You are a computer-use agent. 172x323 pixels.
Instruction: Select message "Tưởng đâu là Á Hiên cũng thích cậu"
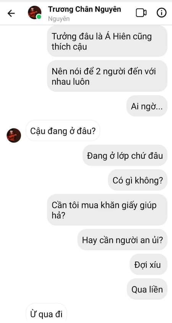click(x=107, y=41)
